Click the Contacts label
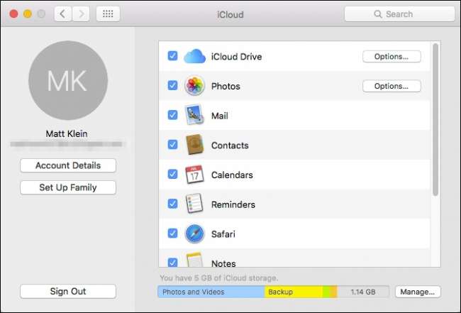Screen dimensions: 461x313 (x=230, y=145)
